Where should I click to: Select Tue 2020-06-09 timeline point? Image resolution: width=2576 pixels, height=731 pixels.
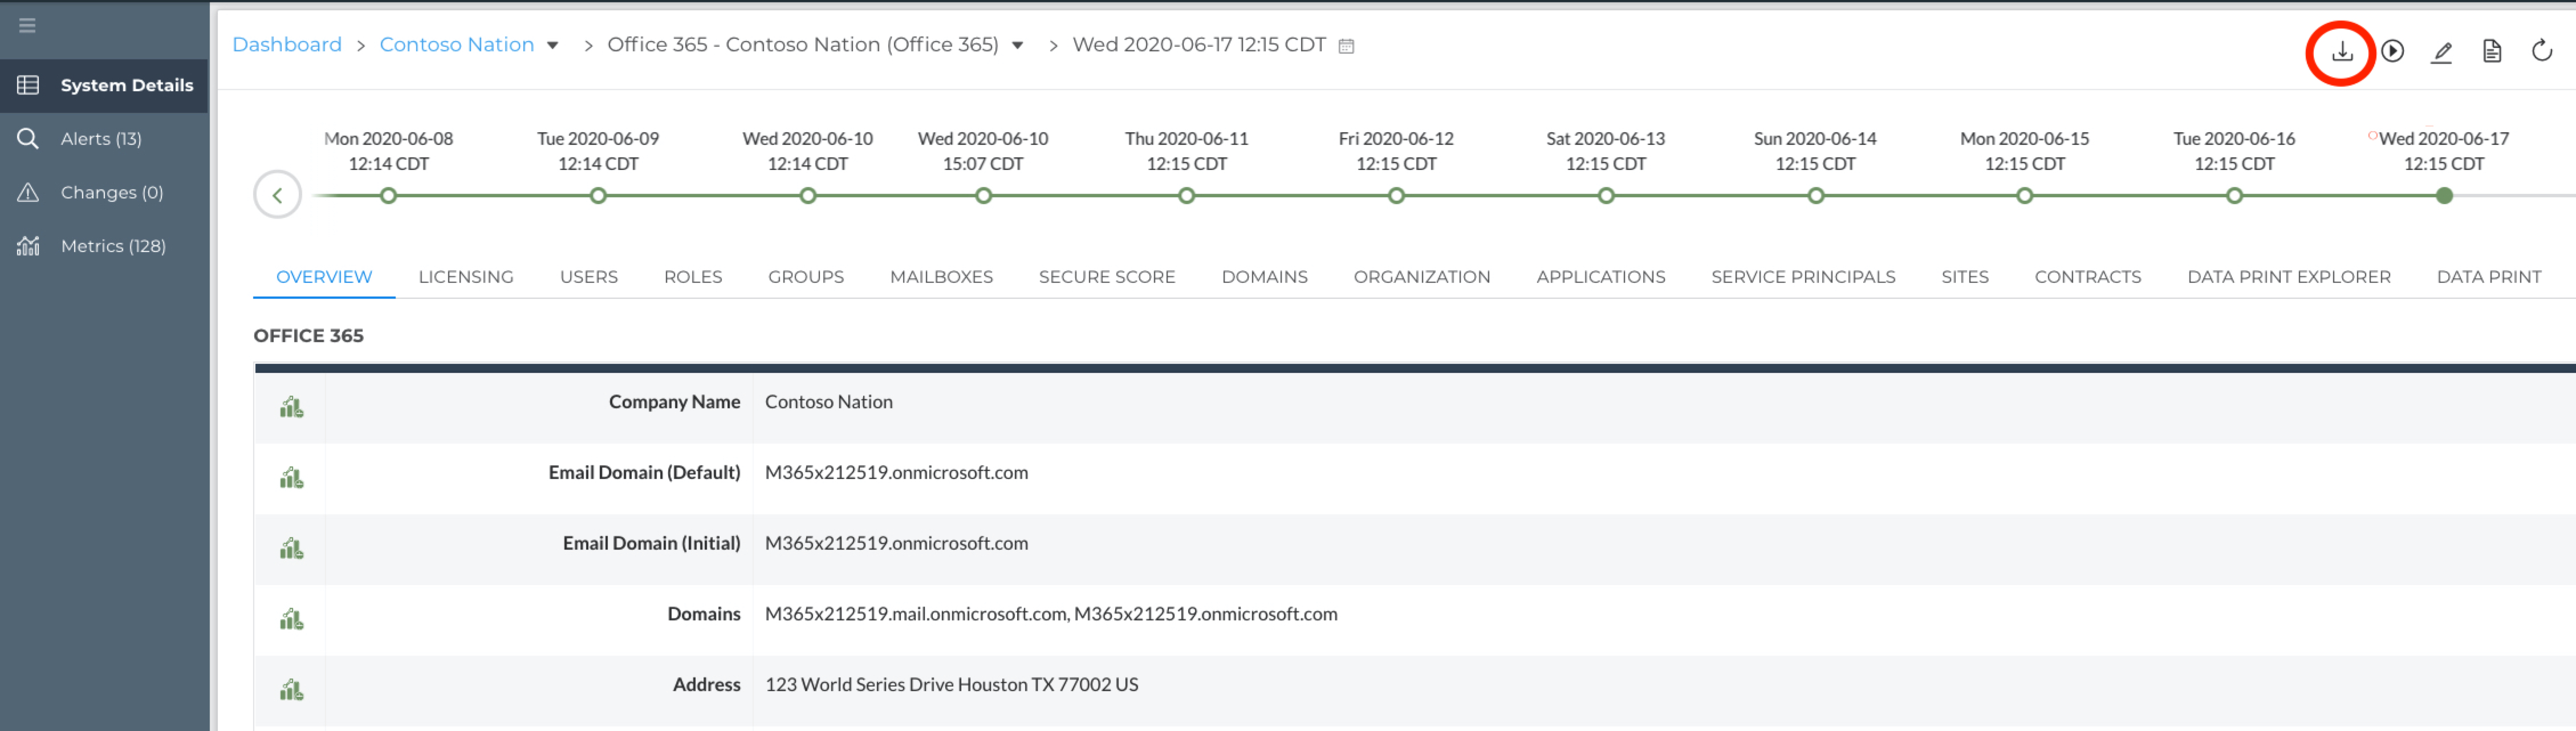598,196
